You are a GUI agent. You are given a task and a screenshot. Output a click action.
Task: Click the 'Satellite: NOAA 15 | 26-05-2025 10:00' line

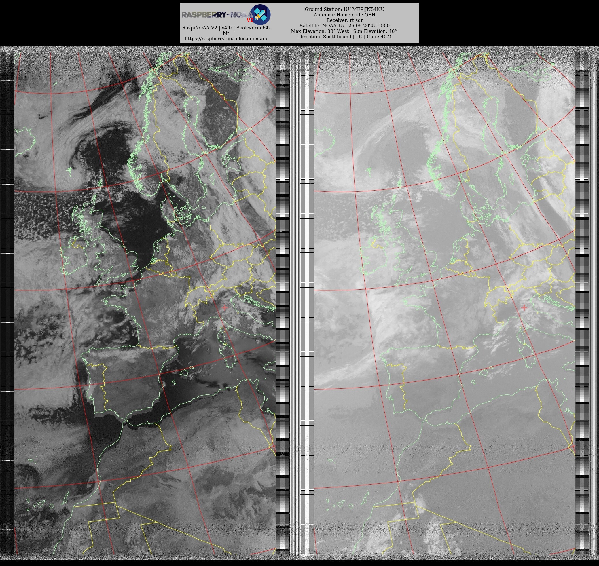click(x=344, y=26)
